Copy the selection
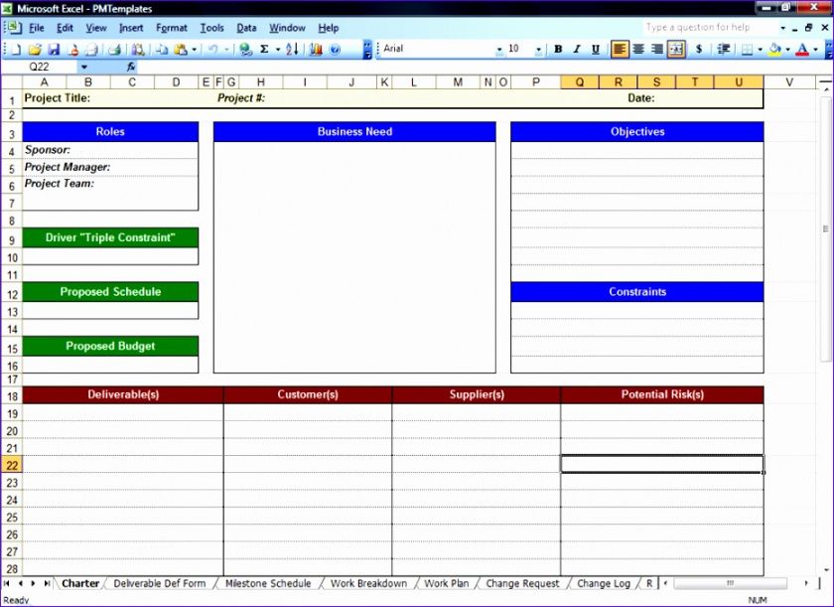Viewport: 834px width, 607px height. [162, 50]
